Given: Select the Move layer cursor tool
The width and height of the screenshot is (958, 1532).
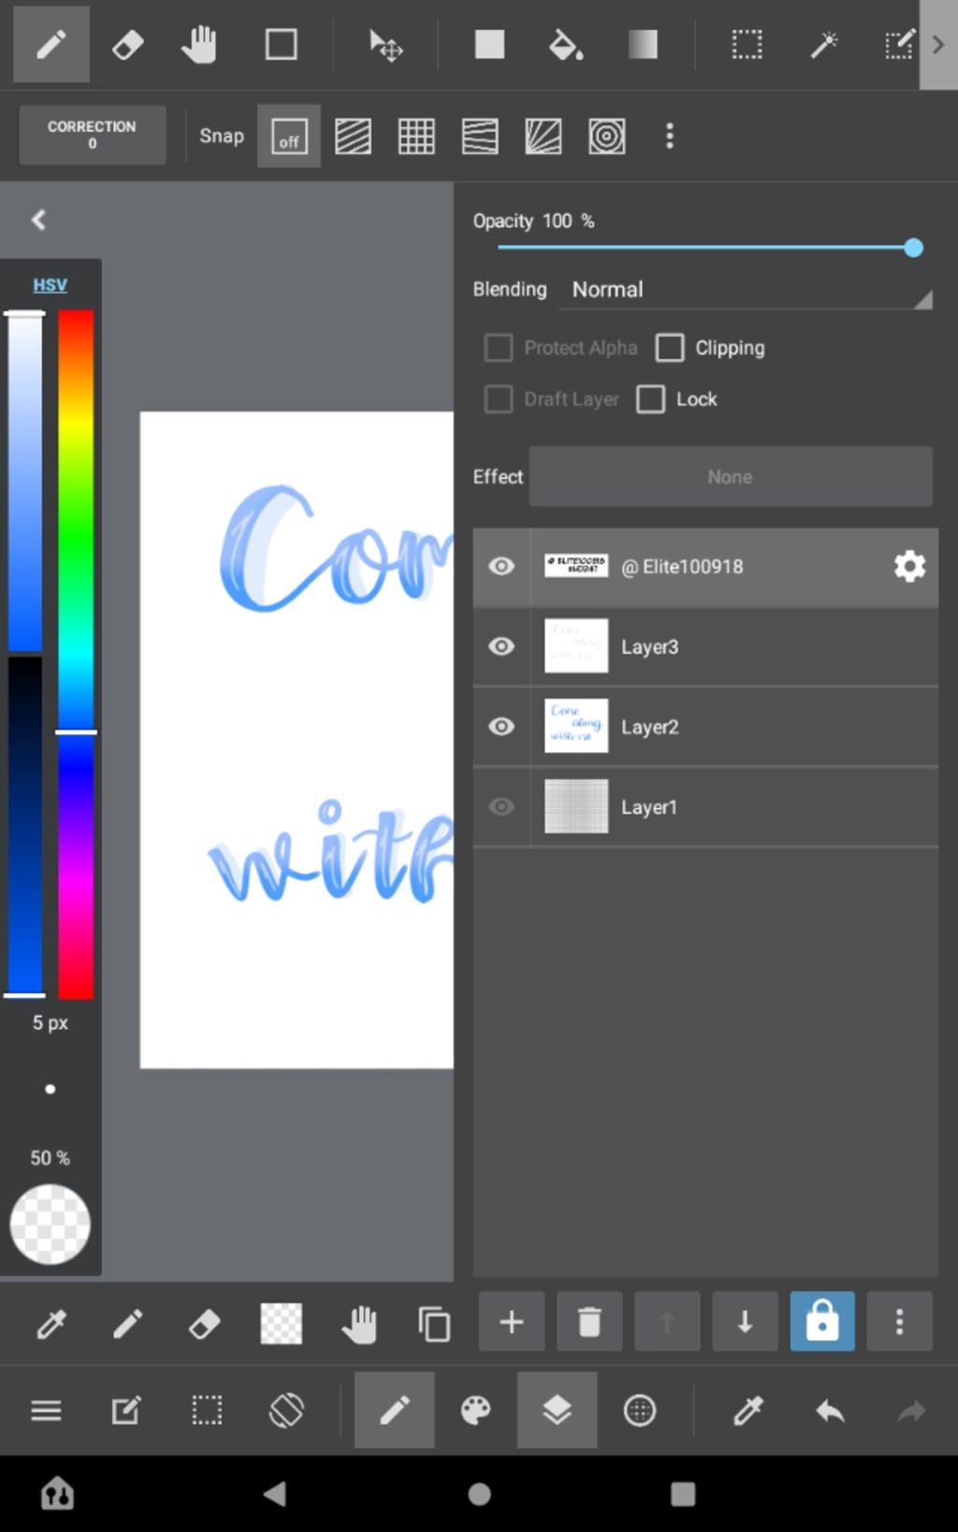Looking at the screenshot, I should pyautogui.click(x=385, y=44).
